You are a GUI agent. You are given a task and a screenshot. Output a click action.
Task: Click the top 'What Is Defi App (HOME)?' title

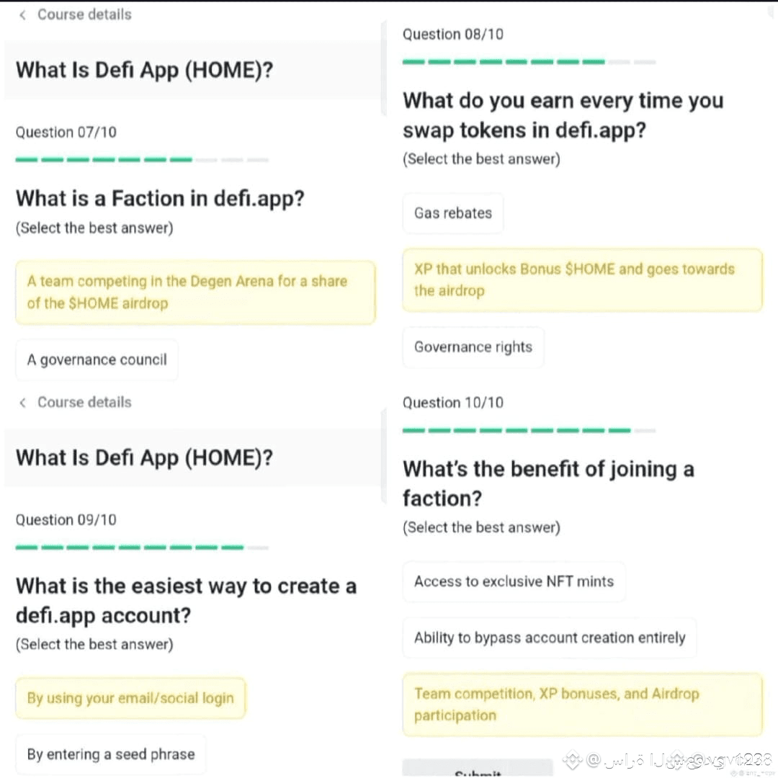(144, 71)
